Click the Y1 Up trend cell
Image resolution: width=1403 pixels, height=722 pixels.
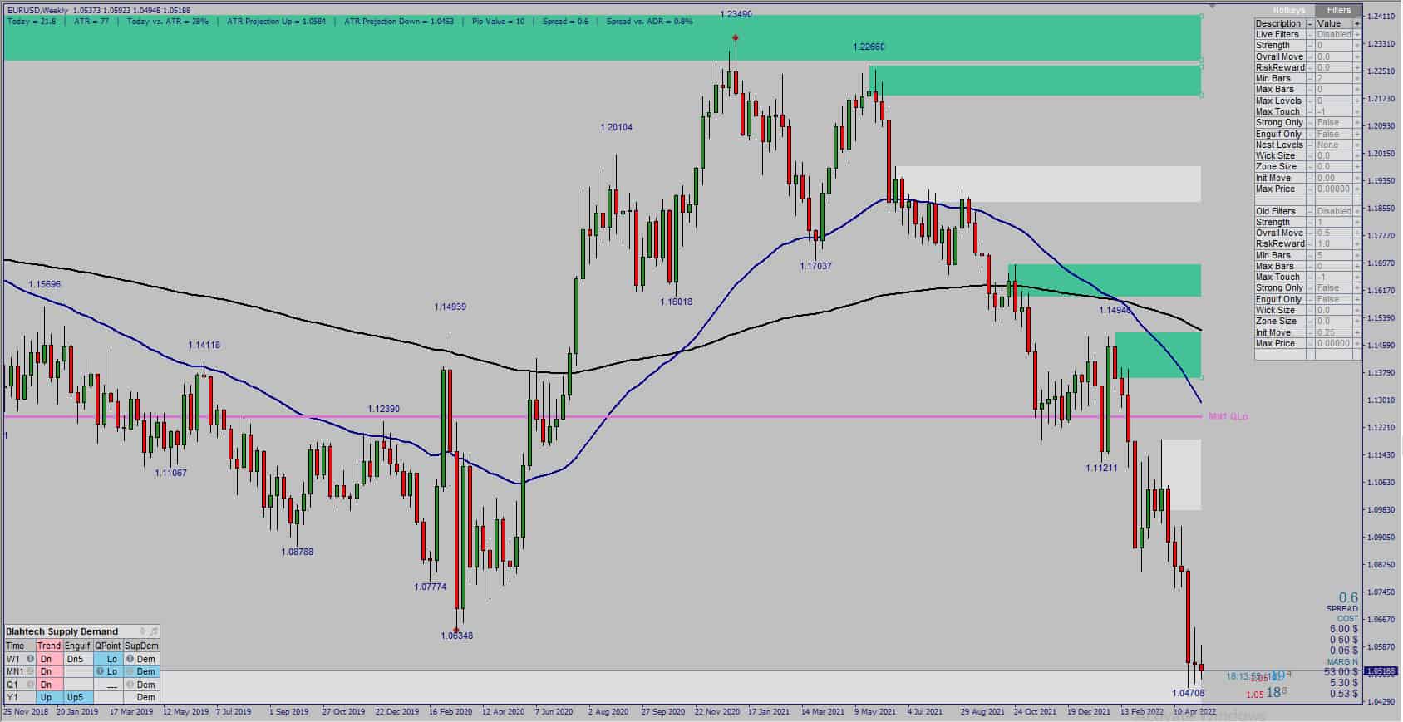click(49, 698)
